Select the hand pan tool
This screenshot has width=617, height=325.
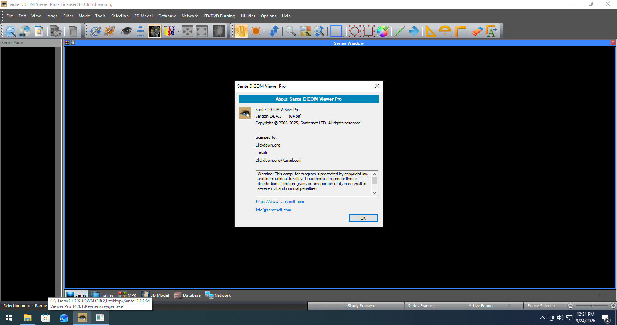[x=241, y=31]
